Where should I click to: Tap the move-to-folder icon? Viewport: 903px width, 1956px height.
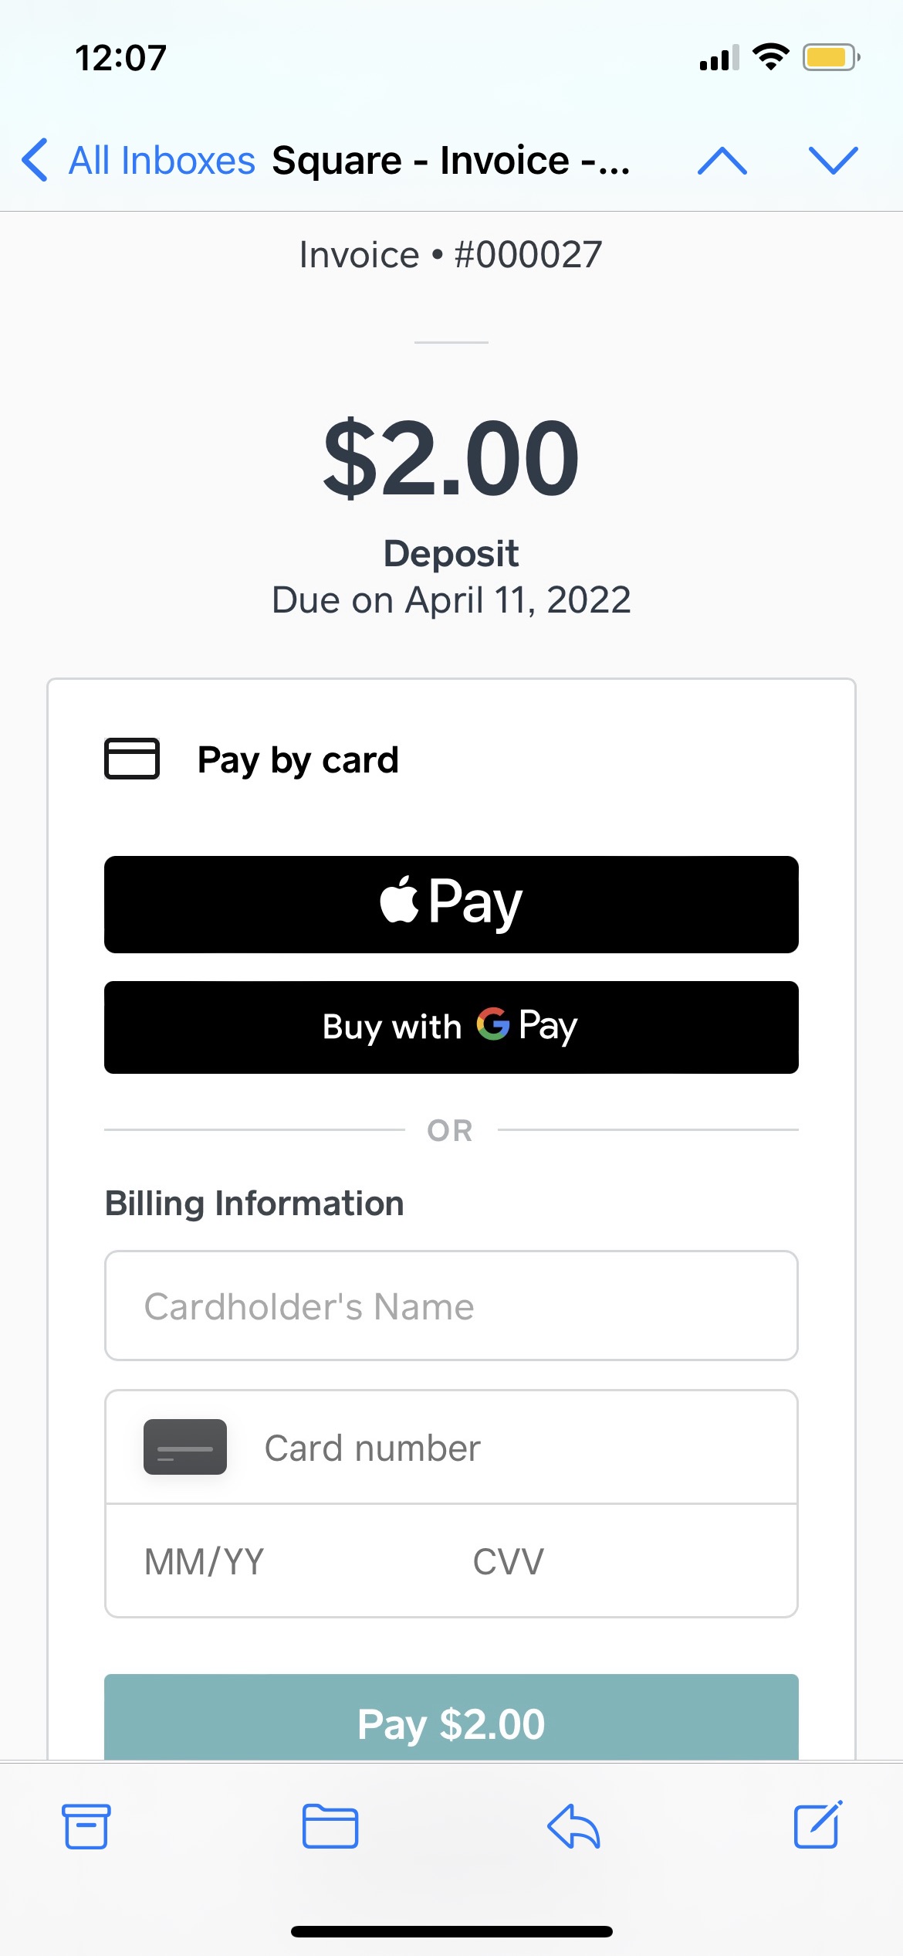point(330,1826)
